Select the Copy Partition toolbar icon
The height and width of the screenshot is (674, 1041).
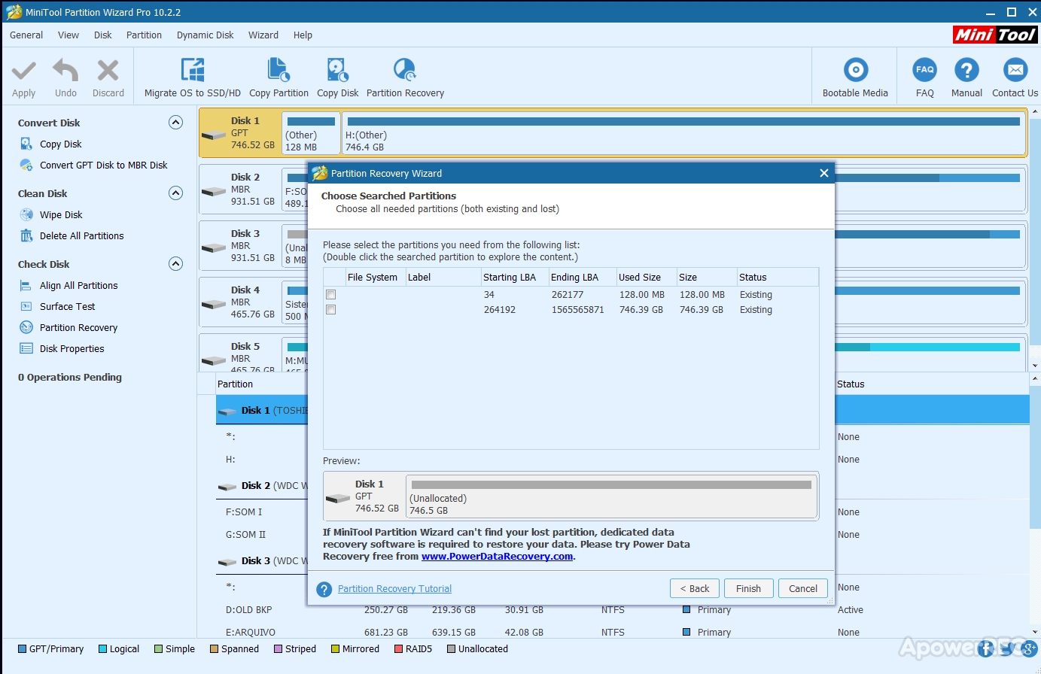279,70
